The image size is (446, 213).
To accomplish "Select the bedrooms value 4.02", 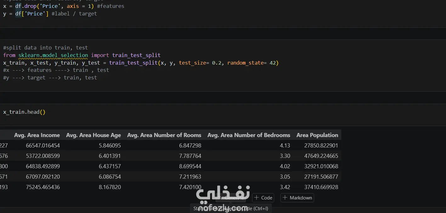I will coord(285,166).
